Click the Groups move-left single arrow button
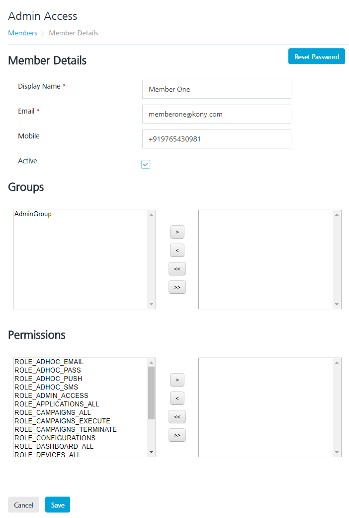This screenshot has width=349, height=518. [177, 250]
